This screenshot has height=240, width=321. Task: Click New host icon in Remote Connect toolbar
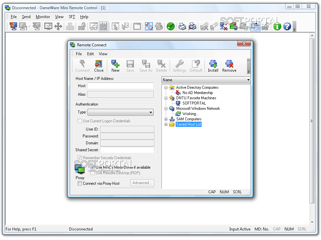point(115,66)
